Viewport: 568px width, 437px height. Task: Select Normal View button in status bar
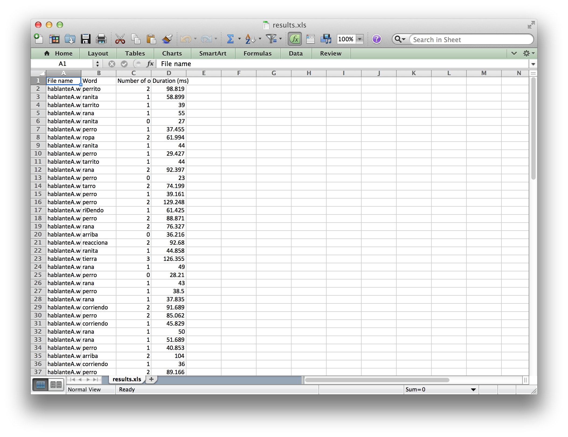pos(40,384)
